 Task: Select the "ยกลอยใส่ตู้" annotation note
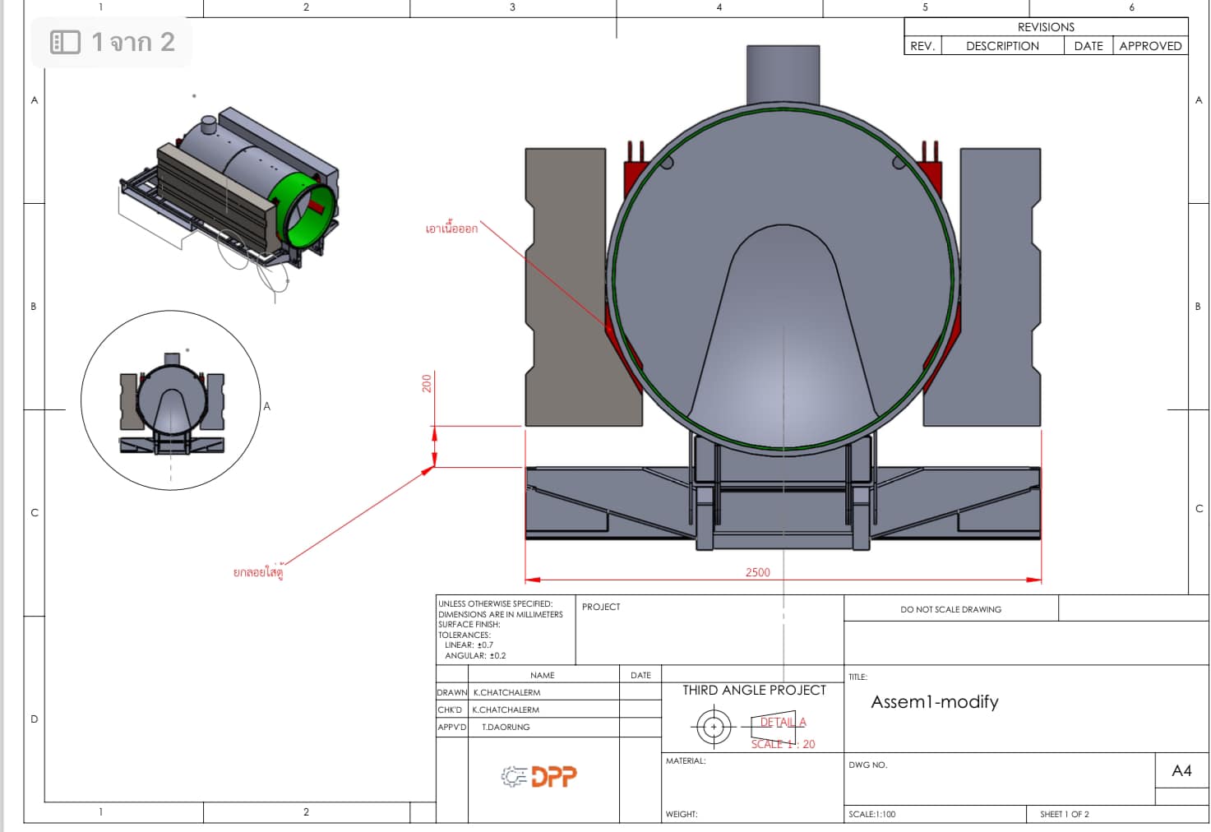tap(258, 572)
